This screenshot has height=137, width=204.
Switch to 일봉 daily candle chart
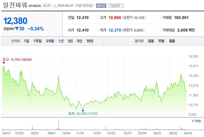pyautogui.click(x=151, y=41)
